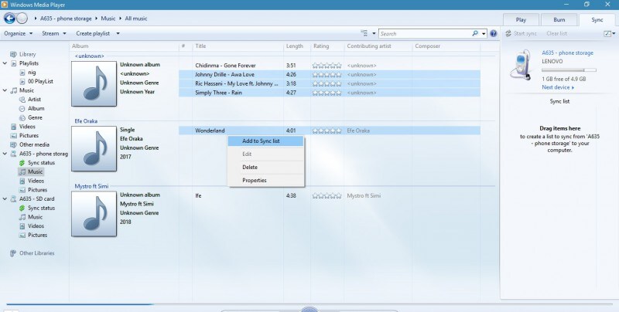Screen dimensions: 619x312
Task: Switch to the Sync tab
Action: pos(597,20)
